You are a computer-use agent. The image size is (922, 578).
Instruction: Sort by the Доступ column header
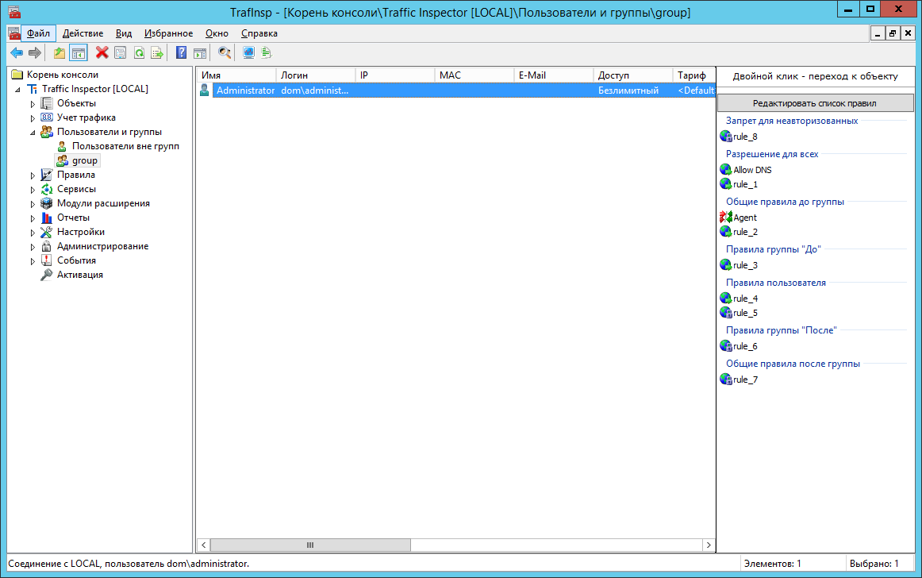pyautogui.click(x=632, y=75)
